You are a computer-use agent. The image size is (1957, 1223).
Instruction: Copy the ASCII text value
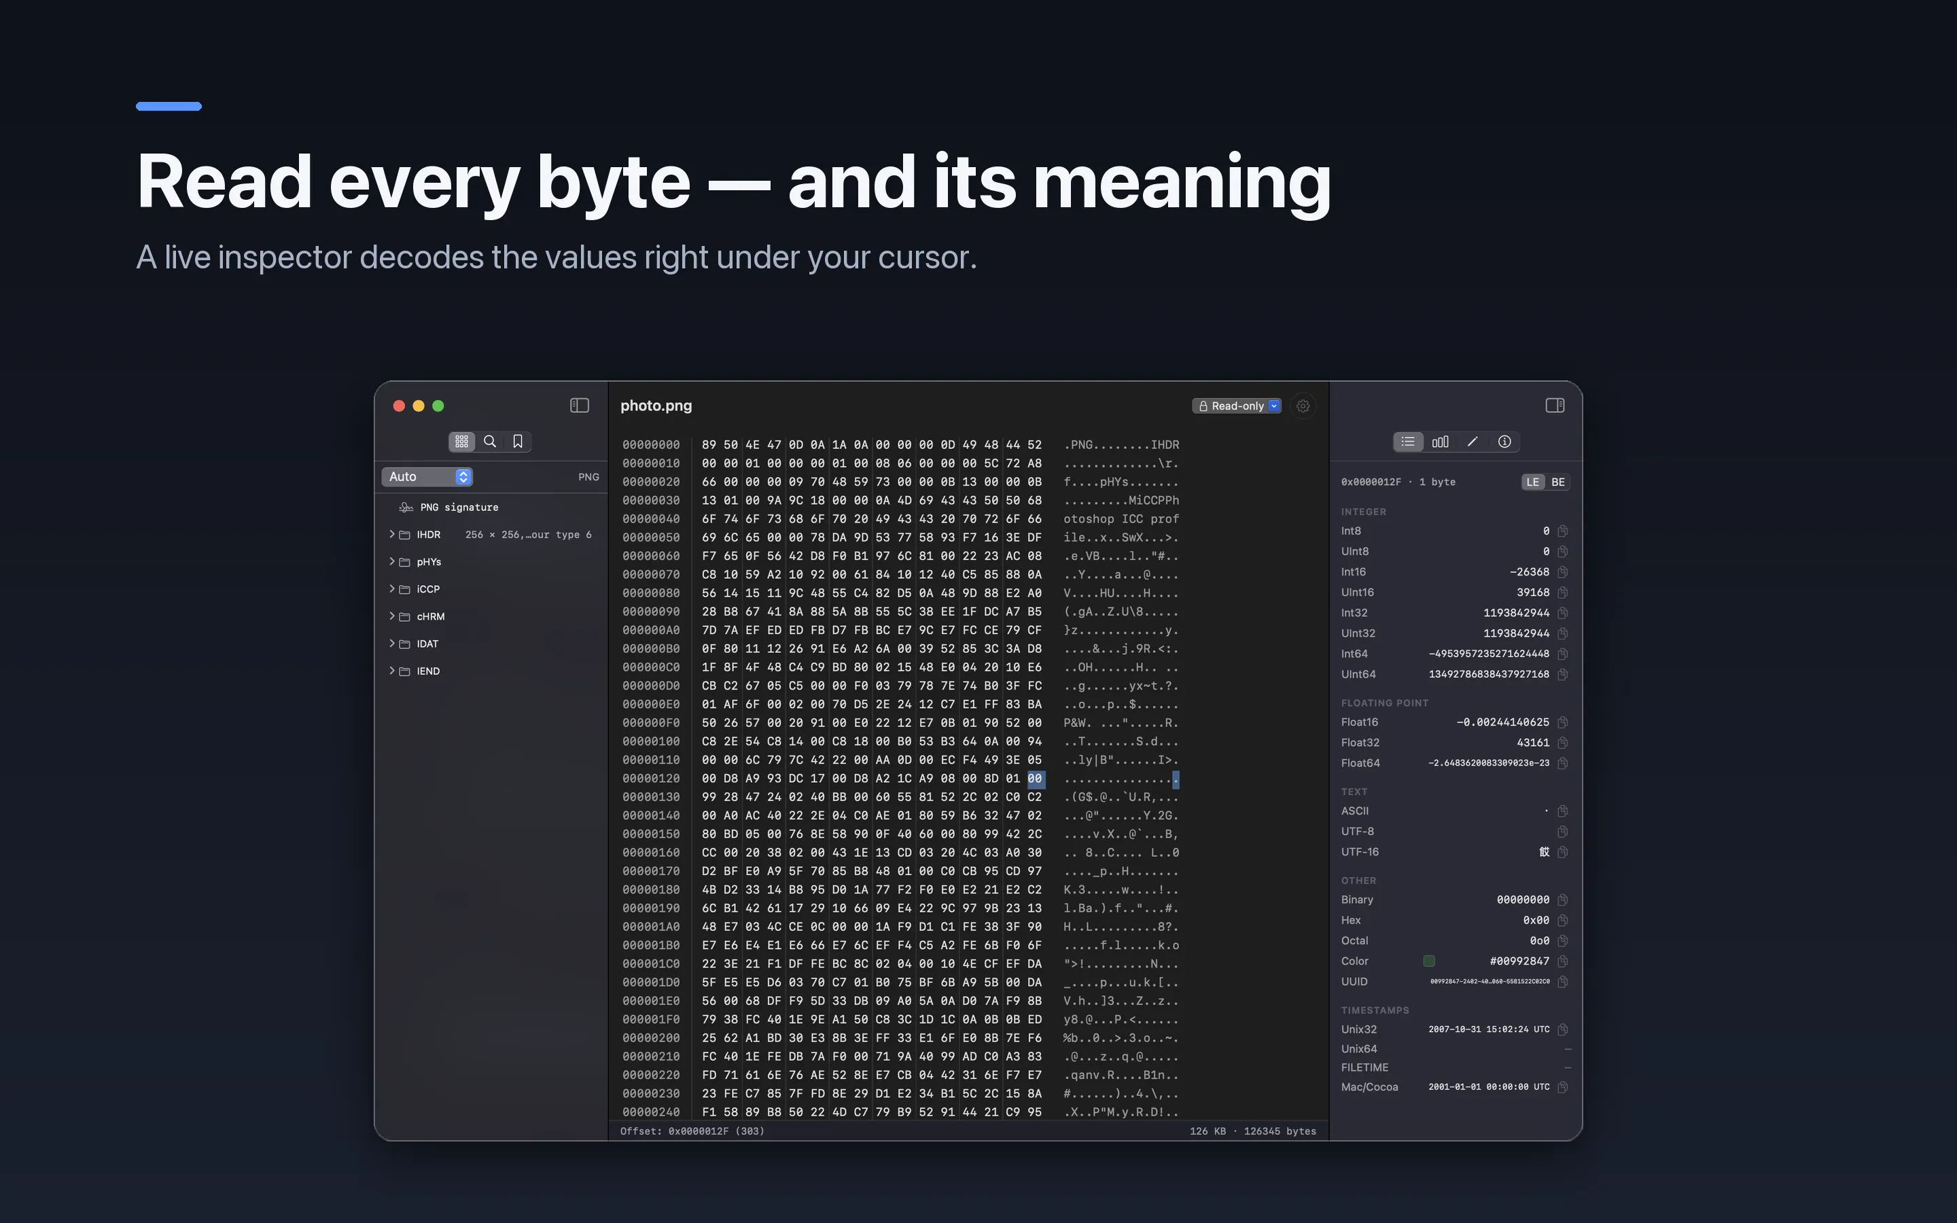point(1562,811)
